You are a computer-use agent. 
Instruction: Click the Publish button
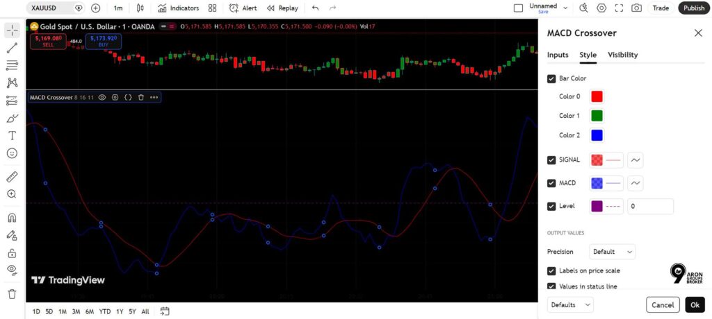694,8
